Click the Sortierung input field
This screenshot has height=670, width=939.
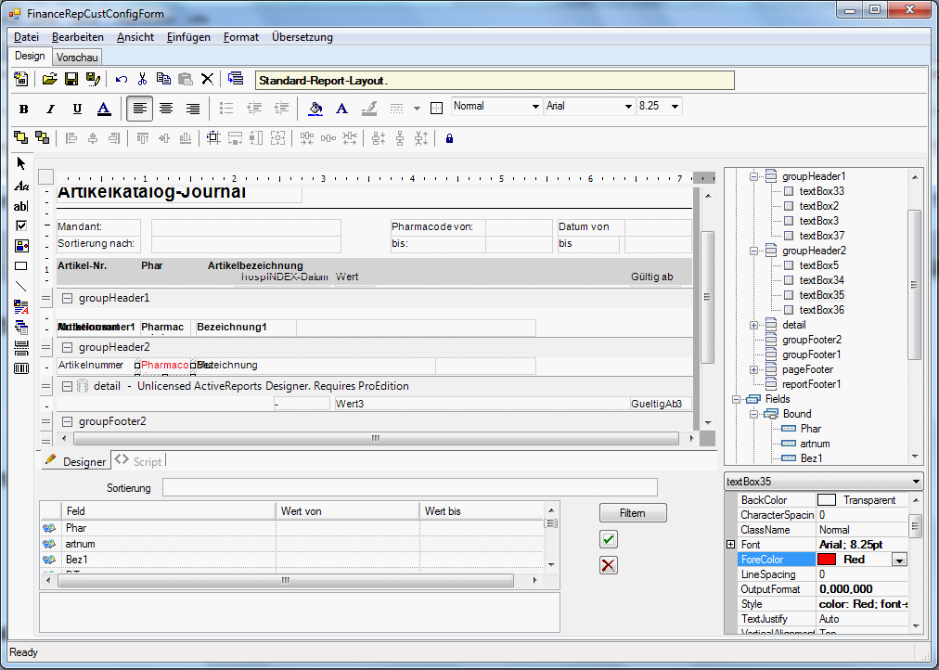click(409, 487)
